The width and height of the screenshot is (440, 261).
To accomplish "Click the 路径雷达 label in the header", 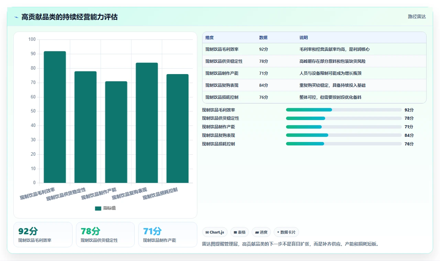I will [417, 16].
